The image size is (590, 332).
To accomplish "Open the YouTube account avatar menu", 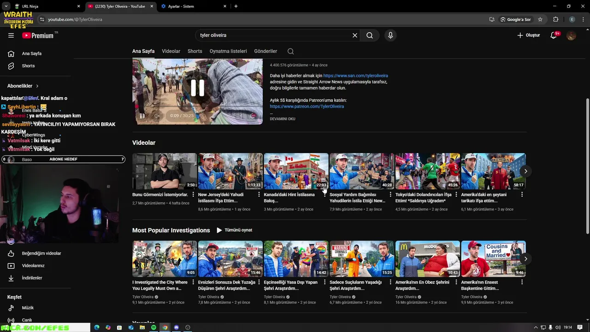I will [x=571, y=36].
